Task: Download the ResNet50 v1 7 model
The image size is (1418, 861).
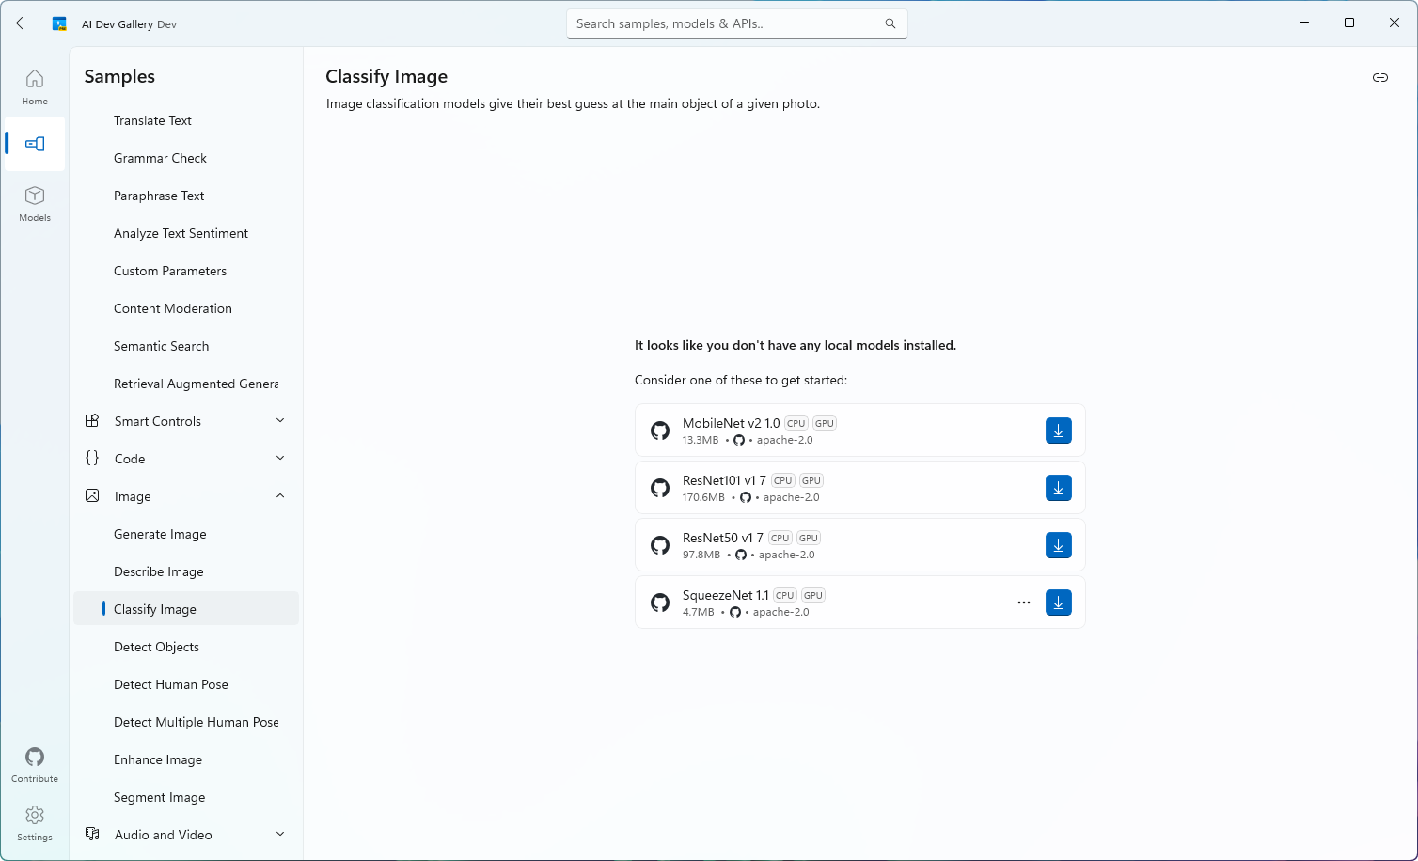Action: 1058,545
